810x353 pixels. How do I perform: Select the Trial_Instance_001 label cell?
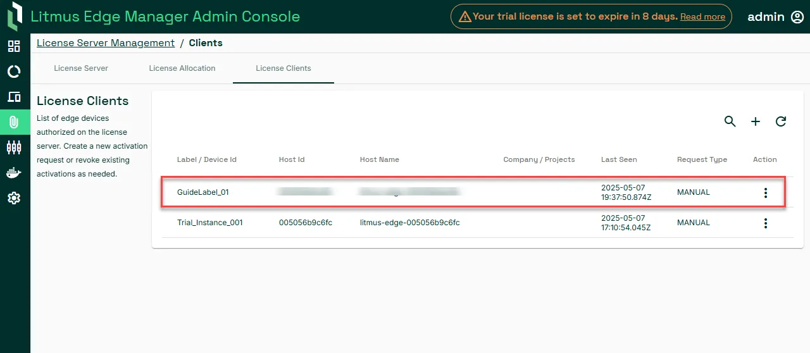coord(210,223)
